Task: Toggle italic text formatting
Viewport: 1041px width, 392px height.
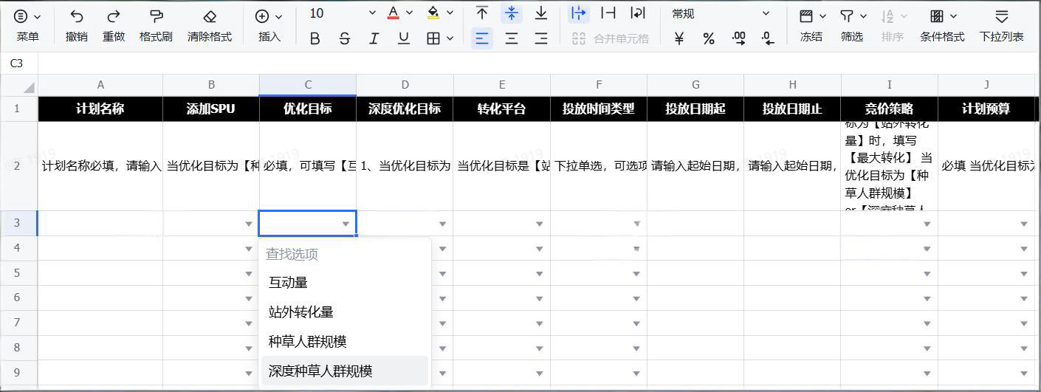Action: pyautogui.click(x=374, y=39)
